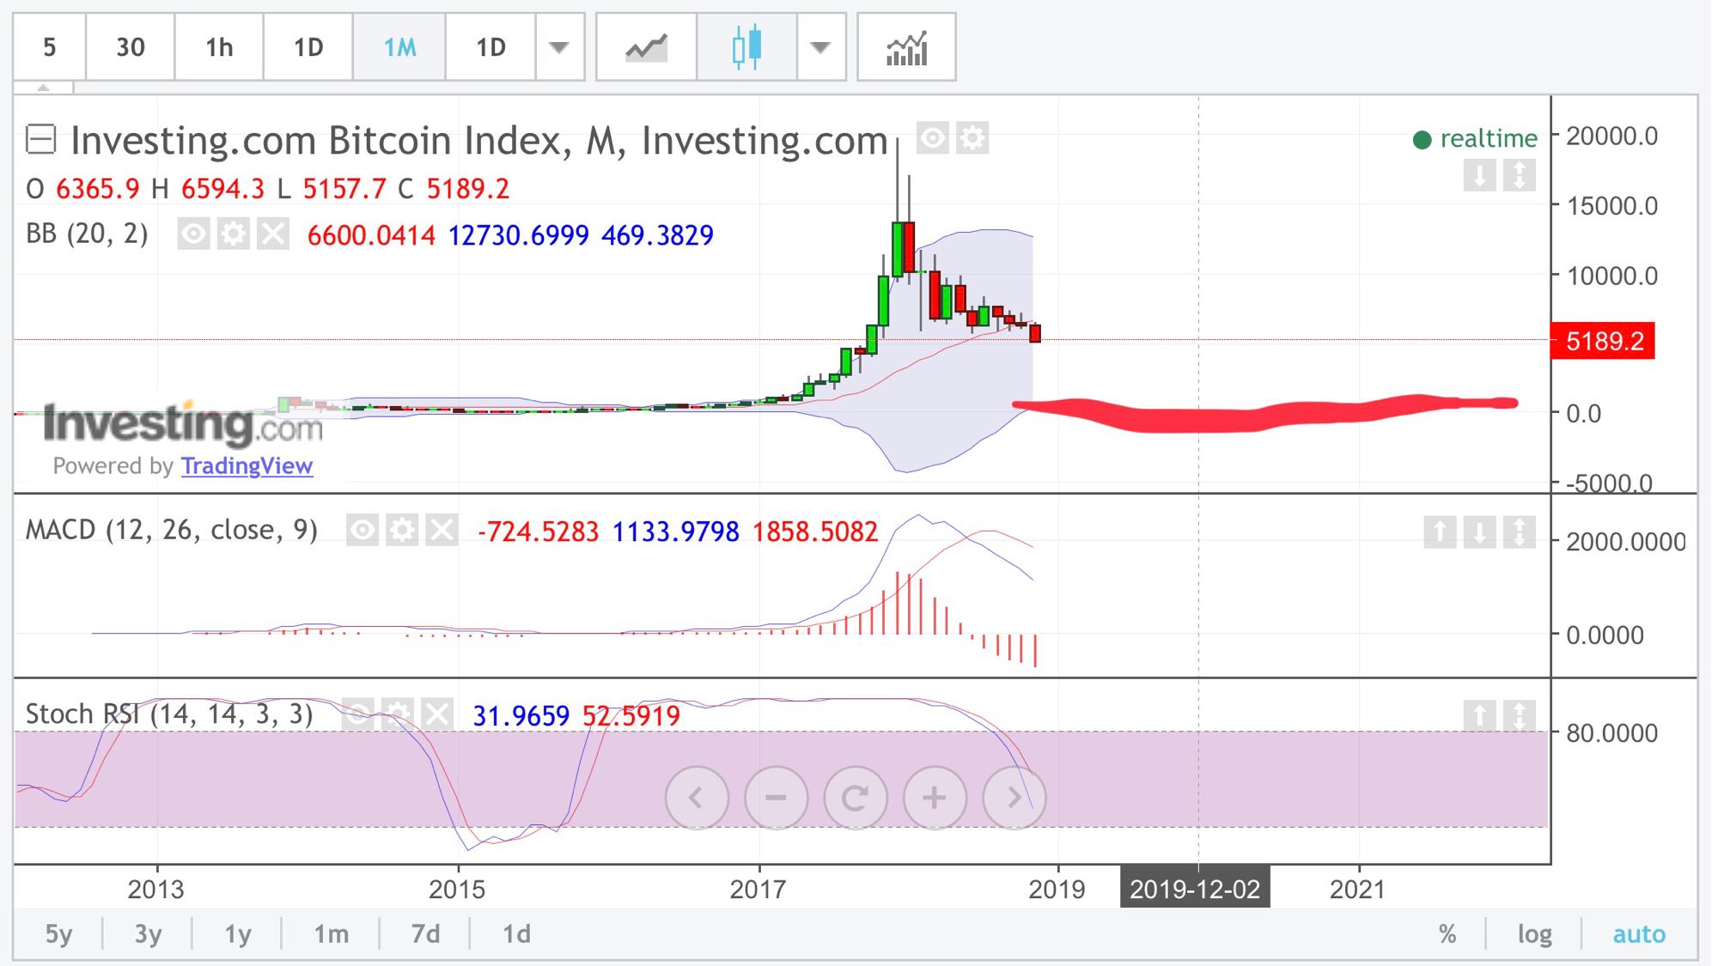Open Bollinger Bands settings gear
The image size is (1718, 966).
233,234
